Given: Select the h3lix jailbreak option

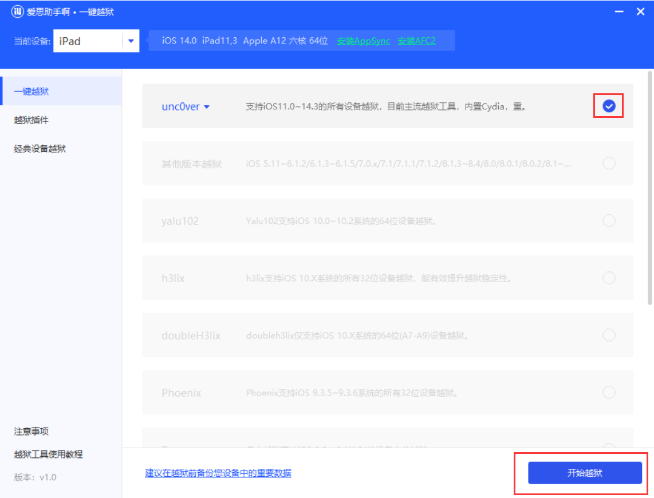Looking at the screenshot, I should [x=609, y=278].
